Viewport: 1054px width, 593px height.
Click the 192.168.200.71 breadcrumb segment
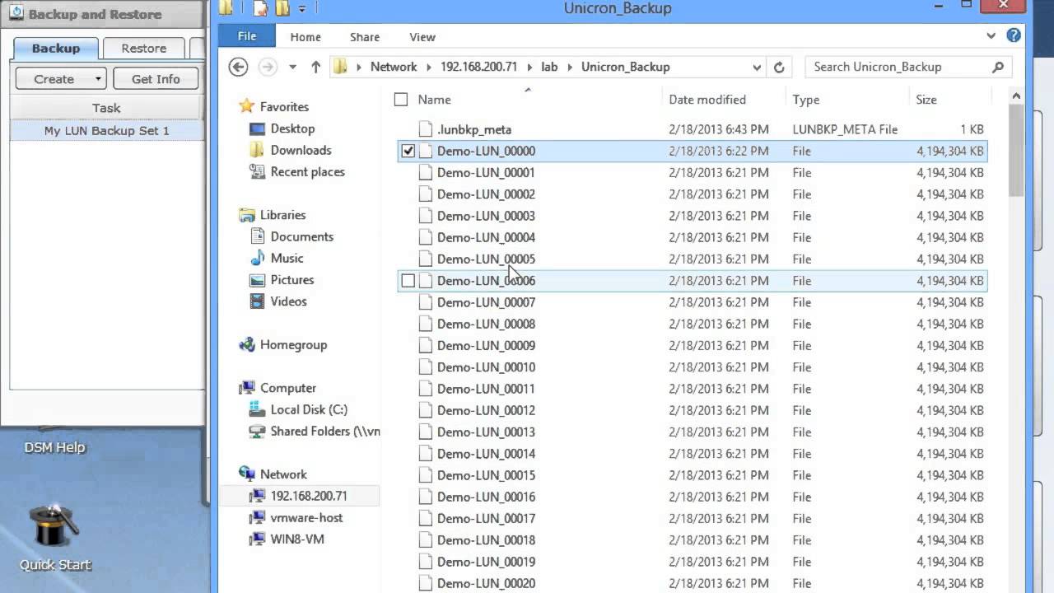[478, 67]
